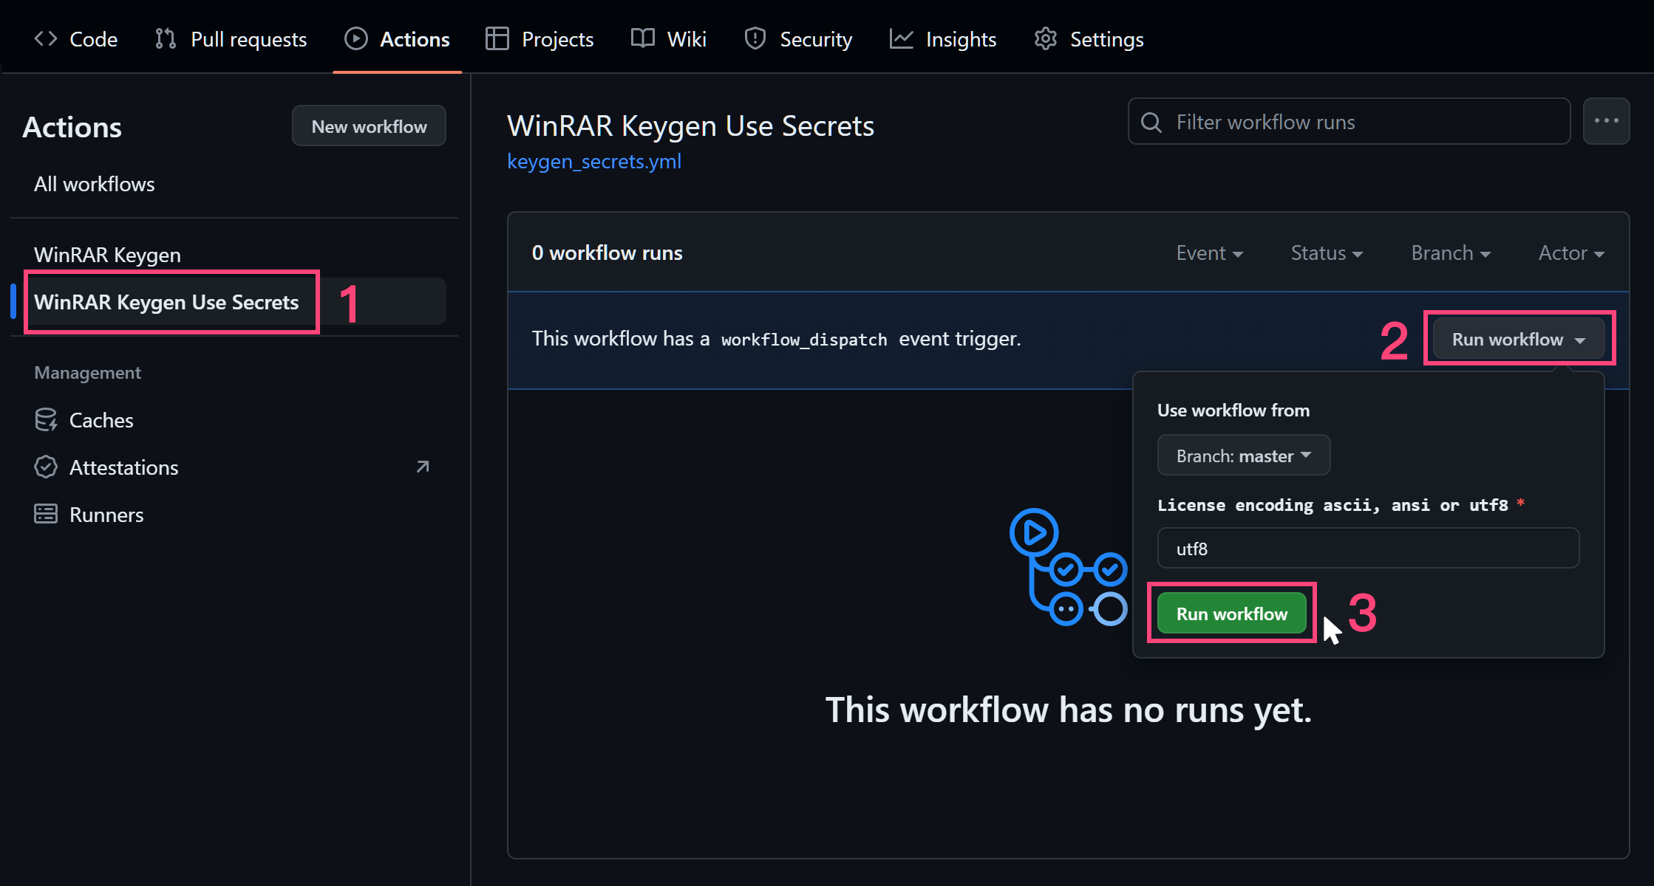This screenshot has height=886, width=1654.
Task: Click the Wiki book icon
Action: (642, 38)
